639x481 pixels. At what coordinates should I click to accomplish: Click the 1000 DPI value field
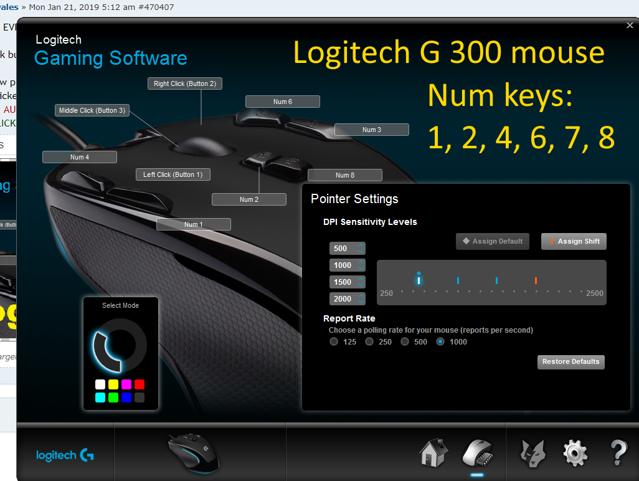point(348,265)
